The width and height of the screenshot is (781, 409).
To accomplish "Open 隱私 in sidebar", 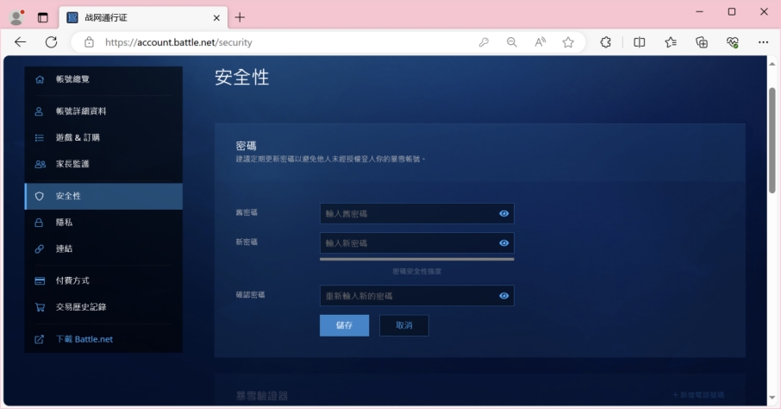I will pos(103,223).
